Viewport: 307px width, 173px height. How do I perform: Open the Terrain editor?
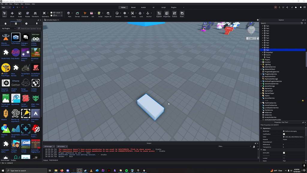pyautogui.click(x=77, y=14)
